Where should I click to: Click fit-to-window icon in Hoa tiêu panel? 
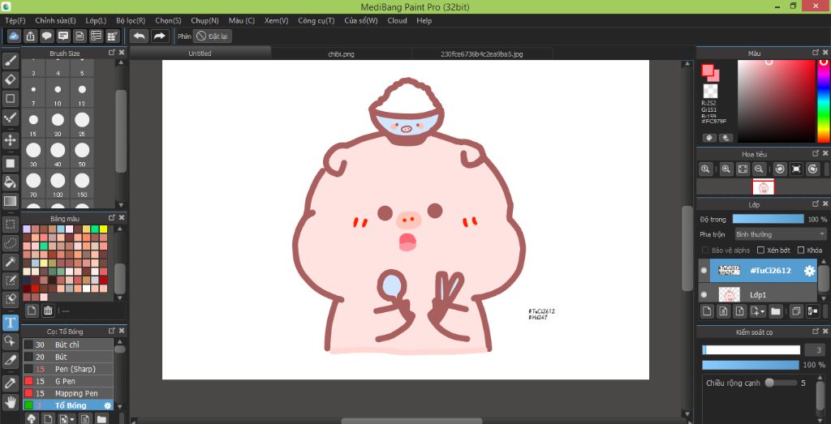tap(743, 169)
